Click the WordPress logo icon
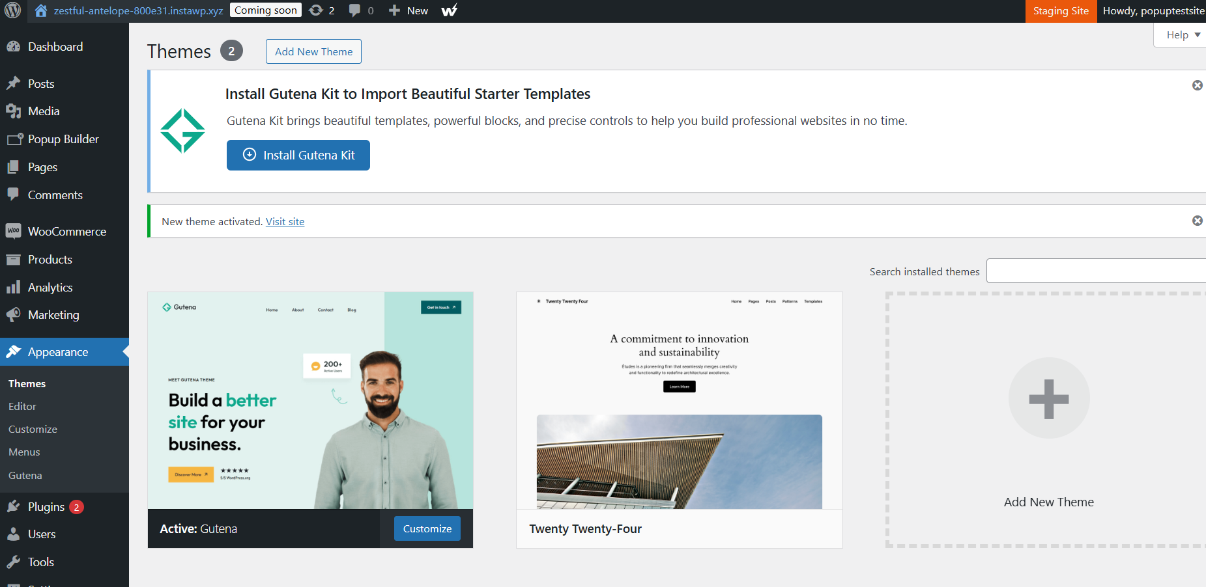This screenshot has height=587, width=1206. point(13,10)
